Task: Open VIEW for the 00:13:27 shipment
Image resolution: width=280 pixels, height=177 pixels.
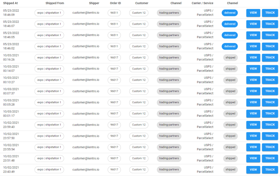Action: coord(253,80)
